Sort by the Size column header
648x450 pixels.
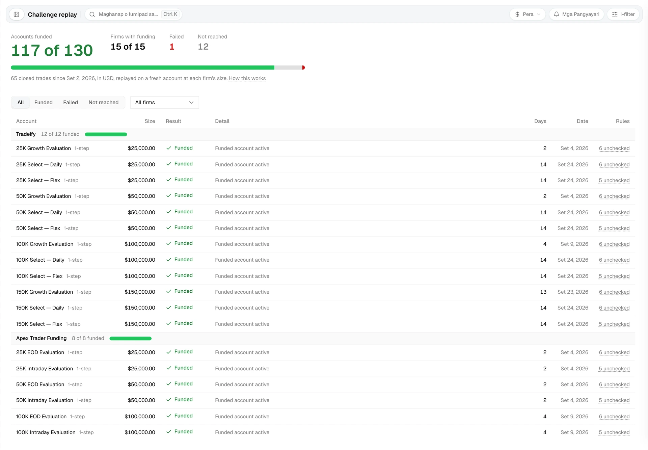pyautogui.click(x=150, y=121)
